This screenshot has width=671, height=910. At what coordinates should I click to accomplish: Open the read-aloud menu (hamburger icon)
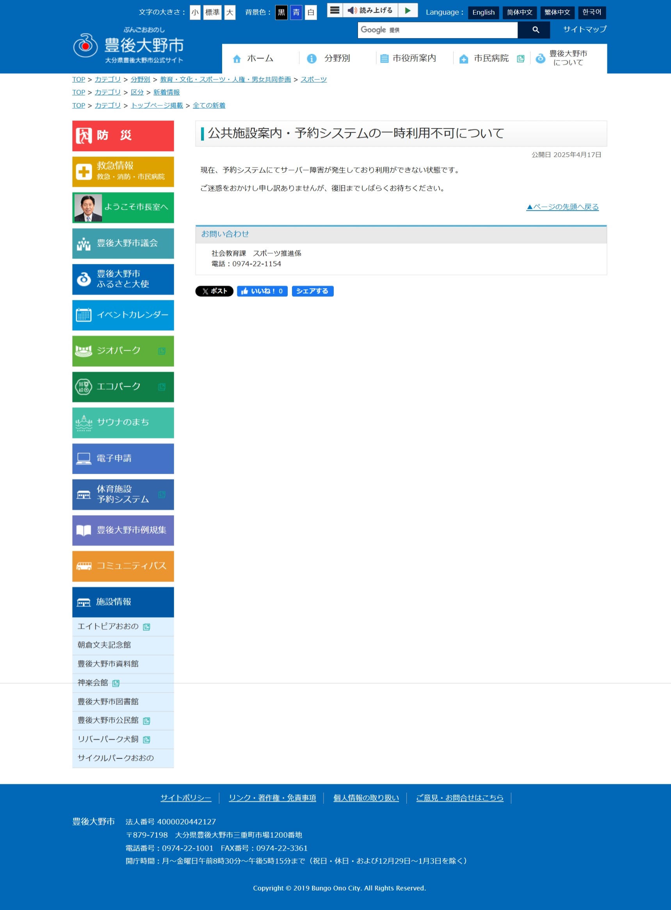click(335, 11)
